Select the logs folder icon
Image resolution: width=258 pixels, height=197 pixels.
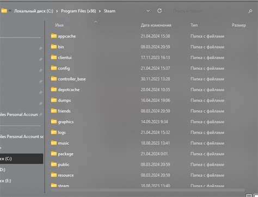tap(54, 132)
